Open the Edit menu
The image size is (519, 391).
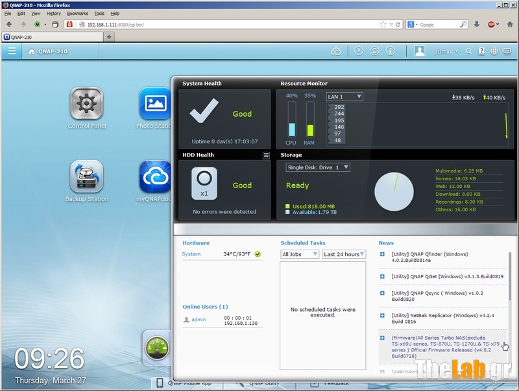click(21, 14)
